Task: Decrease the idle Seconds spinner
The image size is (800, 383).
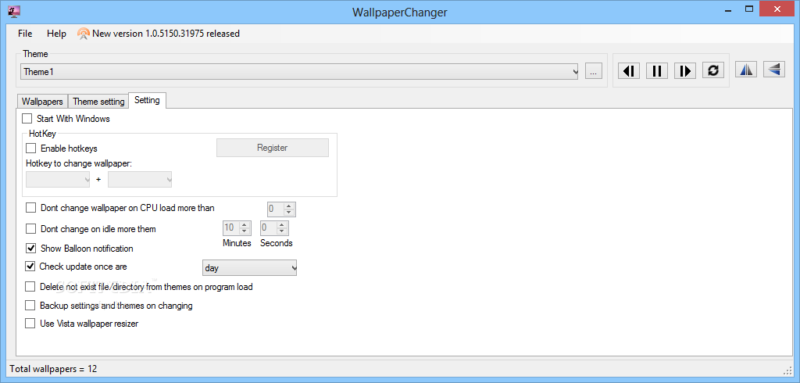Action: (x=281, y=231)
